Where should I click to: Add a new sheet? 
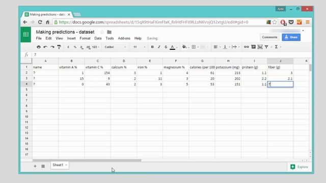point(35,166)
